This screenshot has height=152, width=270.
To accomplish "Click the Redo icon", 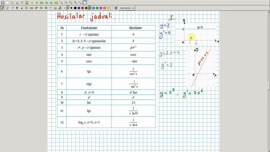I will pyautogui.click(x=37, y=3).
